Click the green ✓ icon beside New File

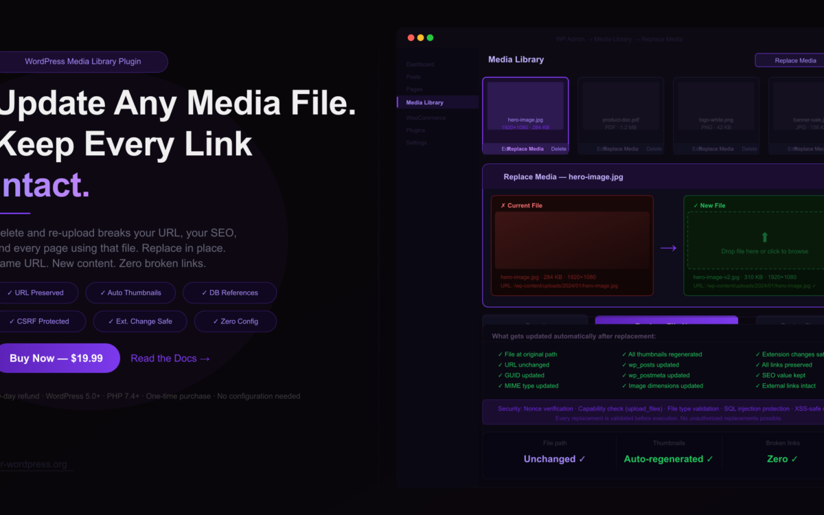tap(696, 205)
